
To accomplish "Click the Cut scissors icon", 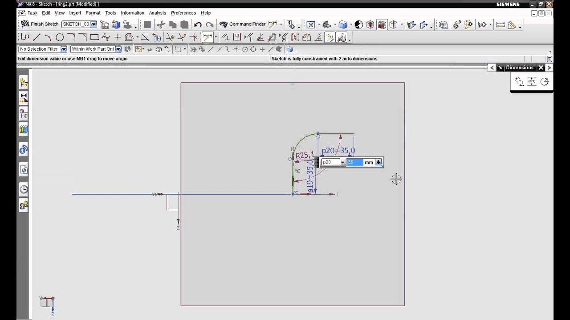I will [x=161, y=24].
